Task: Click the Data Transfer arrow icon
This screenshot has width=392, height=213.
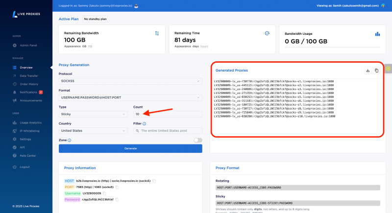Action: click(15, 76)
